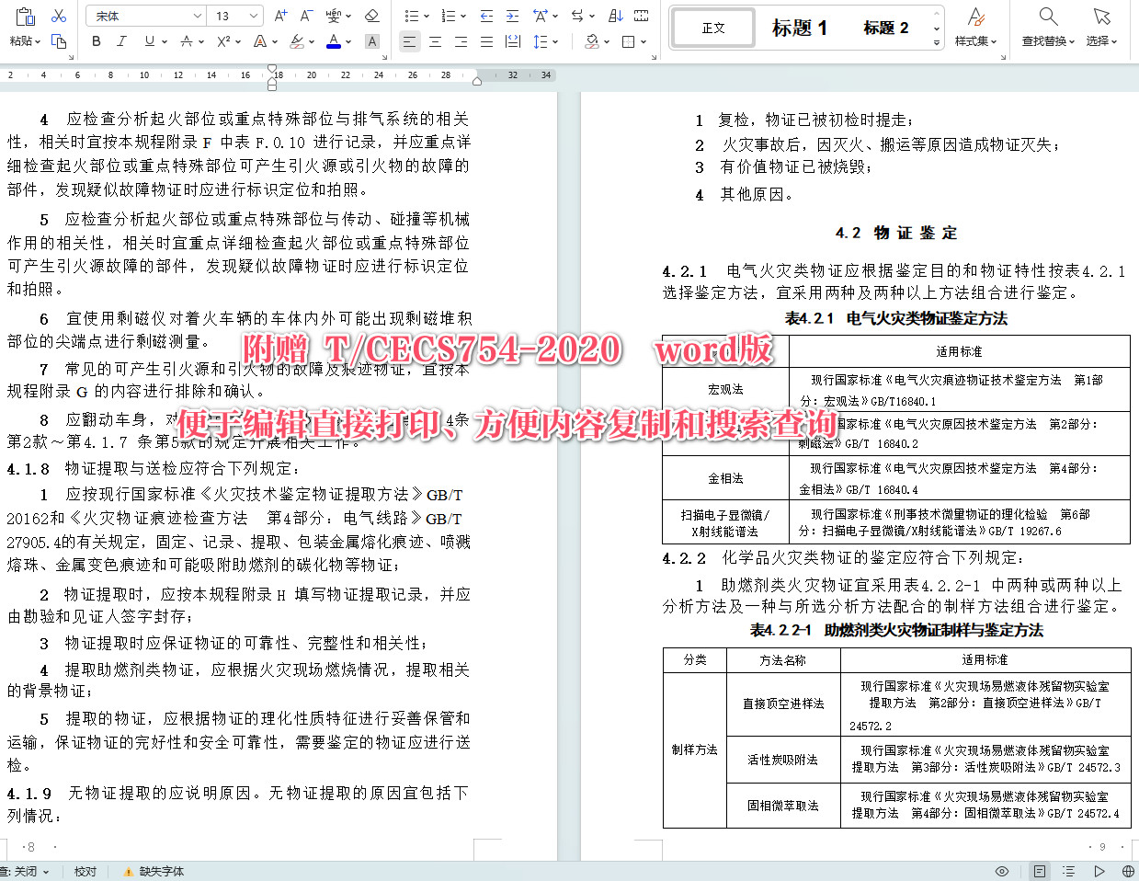
Task: Select center text alignment
Action: coord(436,41)
